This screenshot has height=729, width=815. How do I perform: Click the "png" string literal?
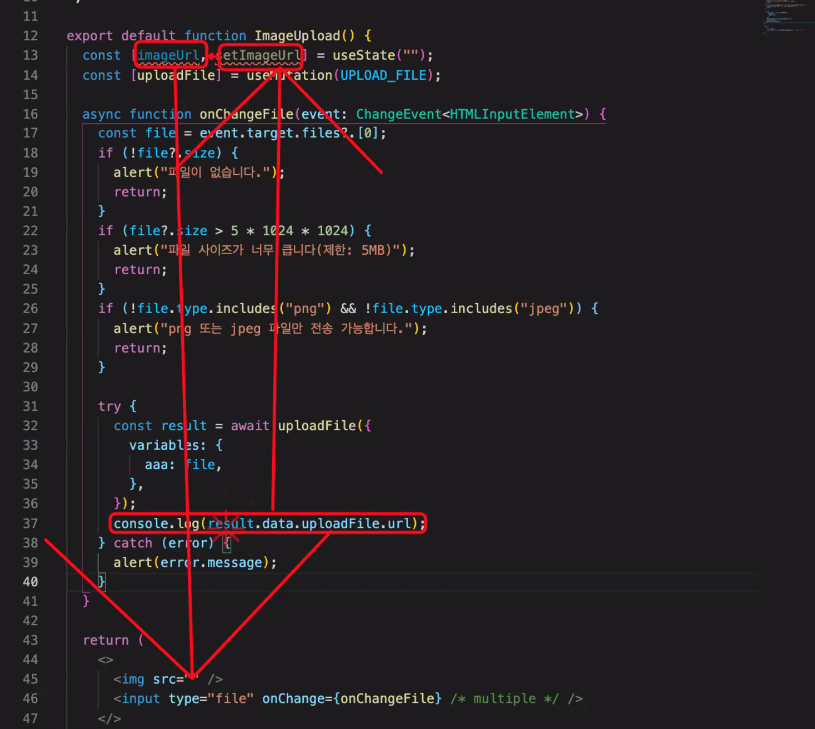point(305,309)
